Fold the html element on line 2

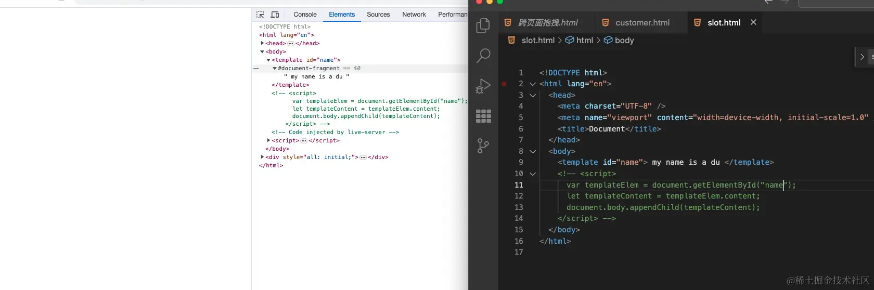tap(533, 84)
